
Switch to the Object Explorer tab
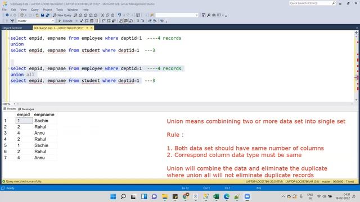coord(12,28)
